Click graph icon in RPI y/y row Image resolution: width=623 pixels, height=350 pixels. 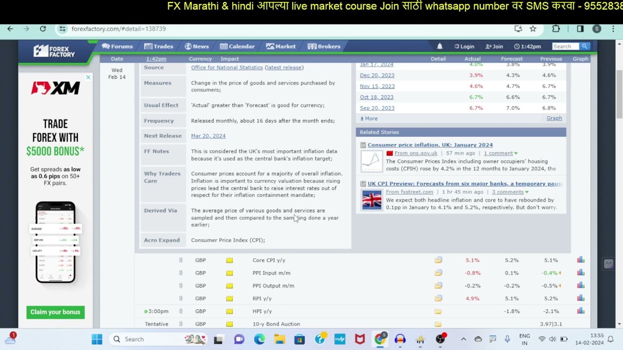point(581,298)
